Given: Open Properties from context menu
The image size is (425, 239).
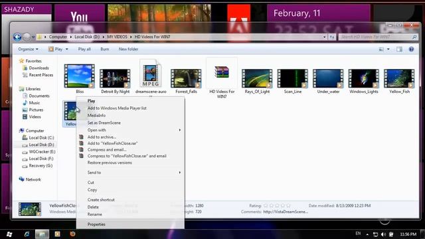Looking at the screenshot, I should pyautogui.click(x=96, y=224).
